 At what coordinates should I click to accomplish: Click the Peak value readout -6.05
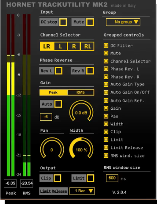pyautogui.click(x=11, y=183)
